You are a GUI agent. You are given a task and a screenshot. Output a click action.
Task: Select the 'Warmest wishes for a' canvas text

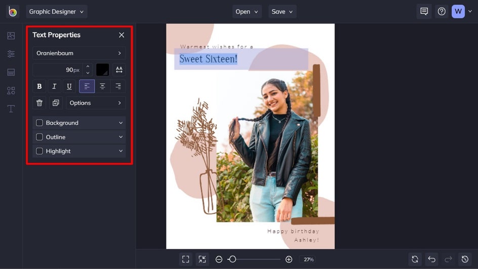click(216, 46)
